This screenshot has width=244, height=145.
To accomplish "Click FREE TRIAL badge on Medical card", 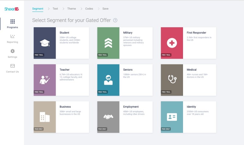I will (166, 92).
